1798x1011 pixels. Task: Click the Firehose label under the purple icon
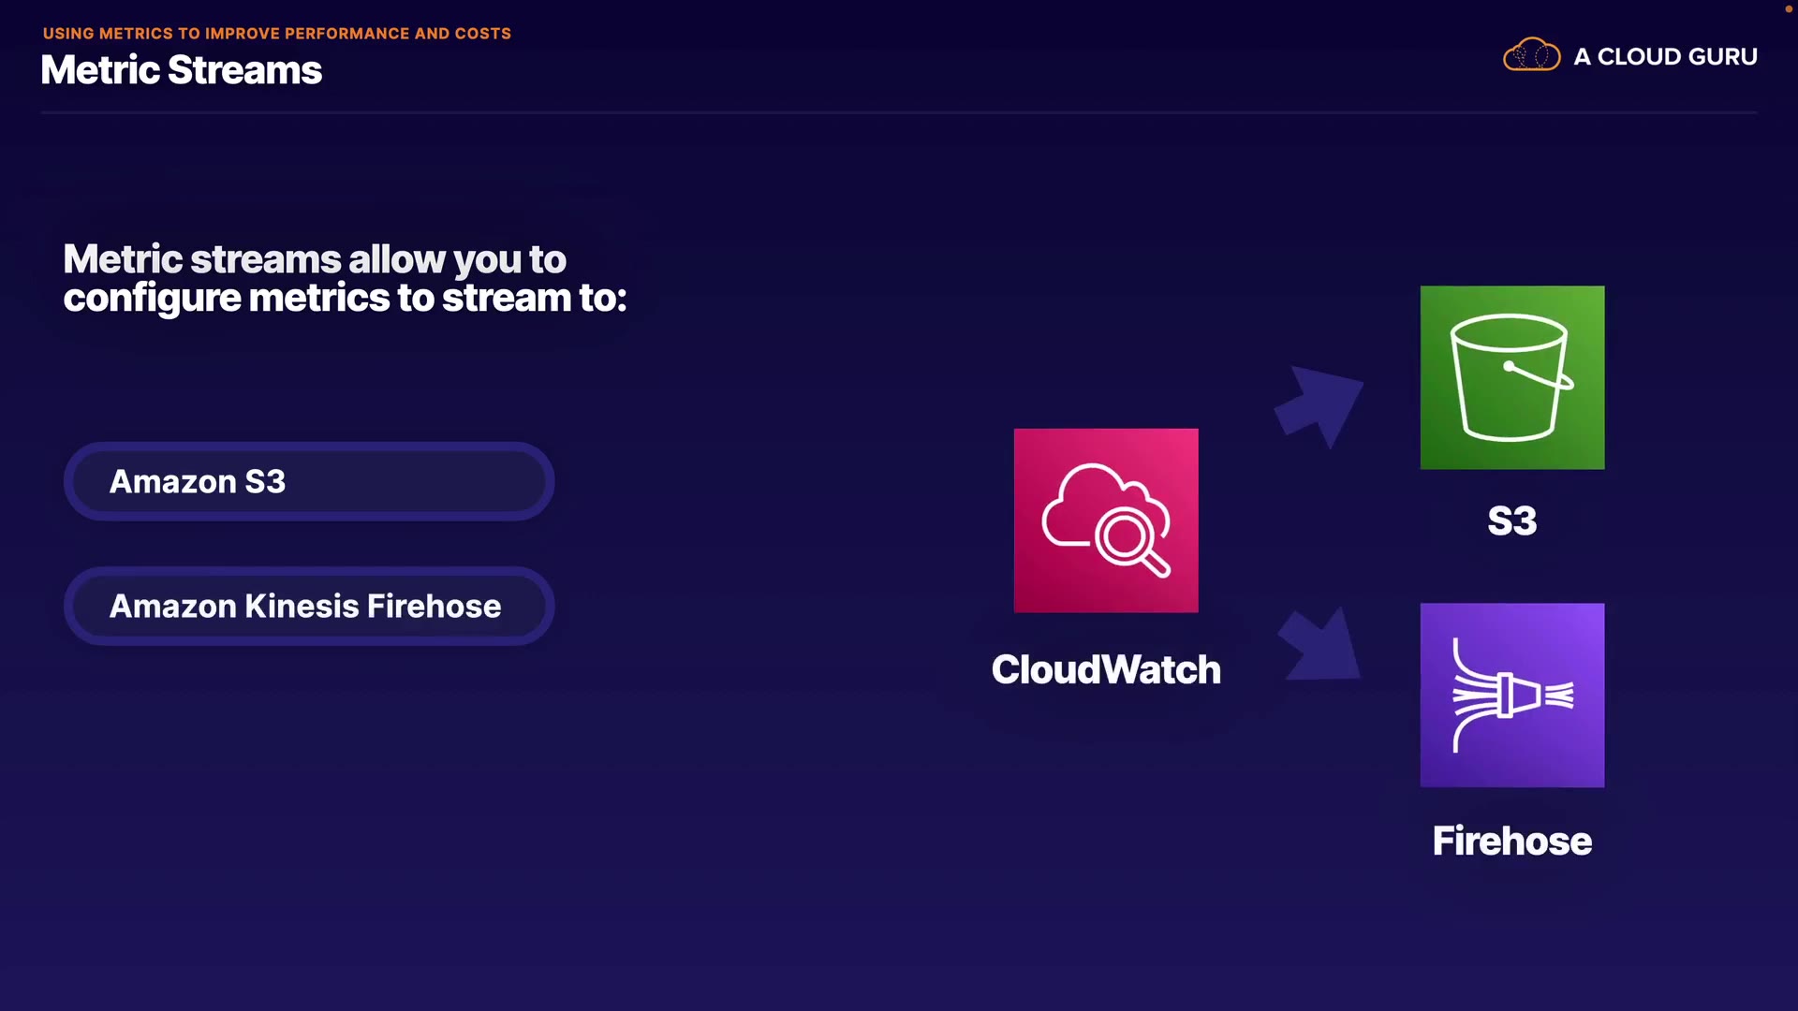tap(1511, 841)
